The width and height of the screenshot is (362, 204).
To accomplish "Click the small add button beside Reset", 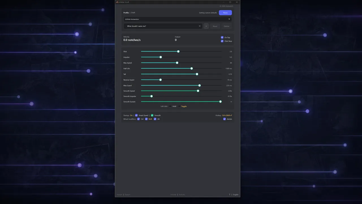I will pos(206,26).
